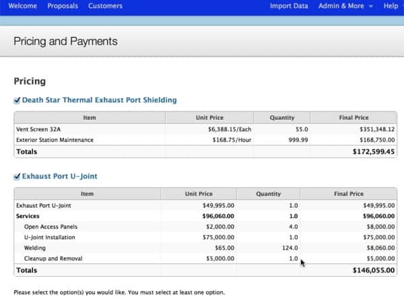Select the Open Access Panels row
Screen dimensions: 404x303
coord(205,227)
